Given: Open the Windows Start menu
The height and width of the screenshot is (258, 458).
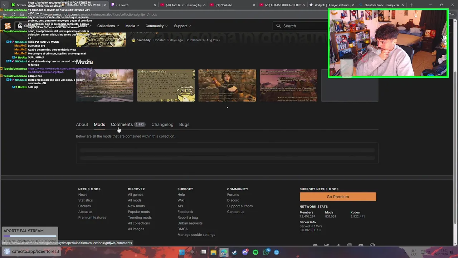Looking at the screenshot, I should click(x=182, y=252).
